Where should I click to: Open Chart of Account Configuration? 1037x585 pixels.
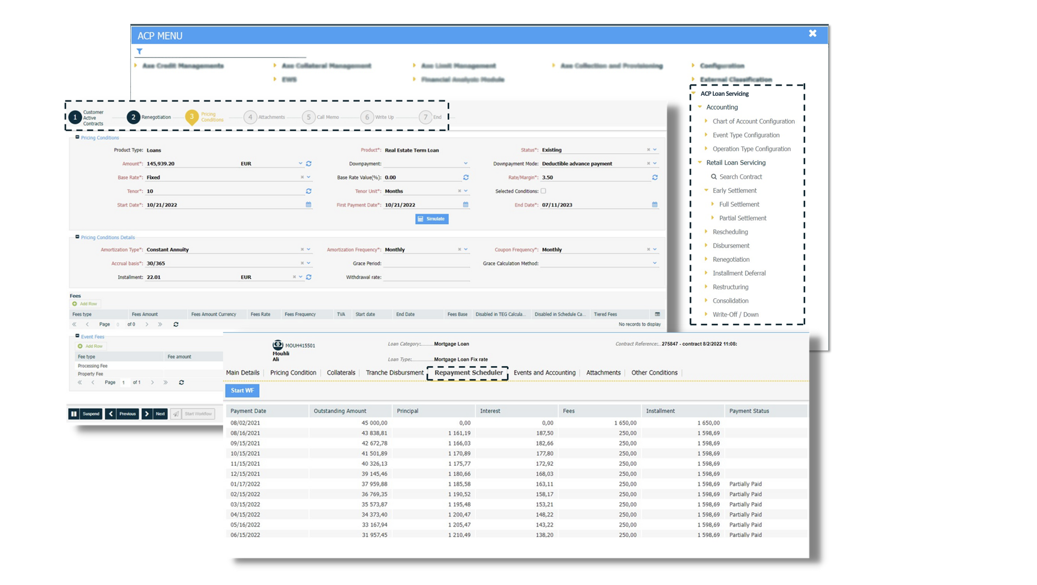click(754, 121)
